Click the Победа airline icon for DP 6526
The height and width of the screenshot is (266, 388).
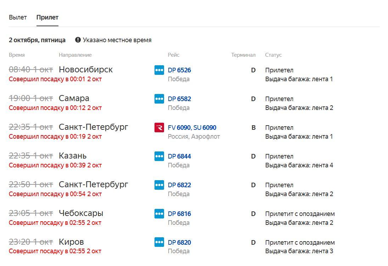click(159, 70)
